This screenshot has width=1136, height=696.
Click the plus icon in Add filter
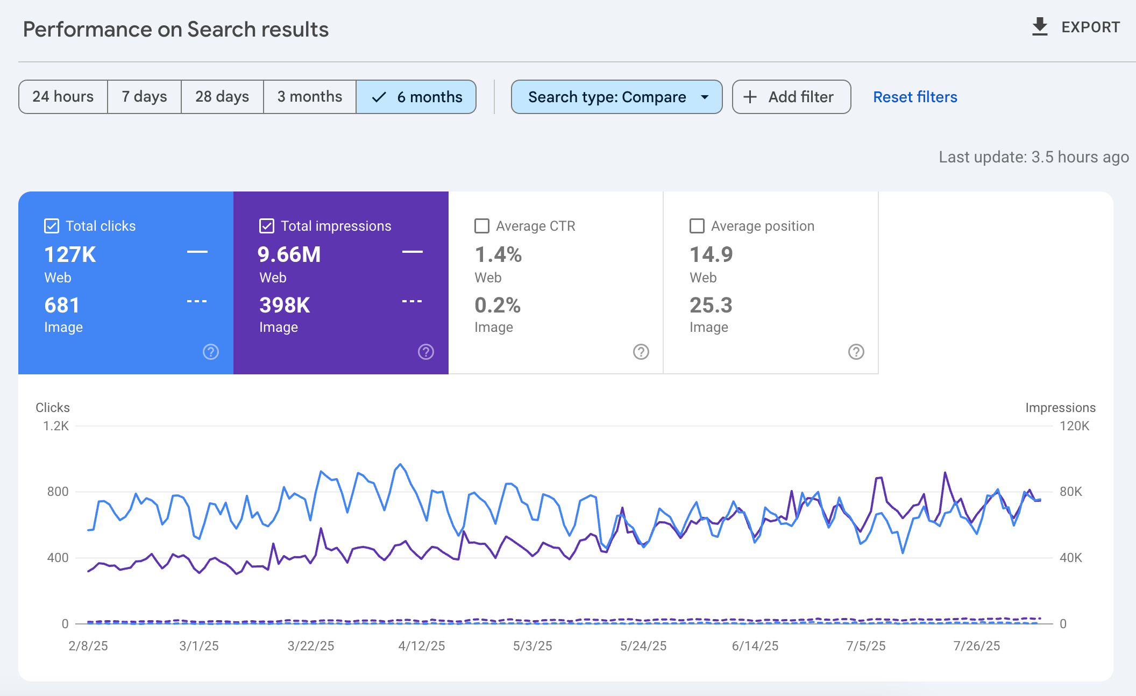(x=750, y=97)
